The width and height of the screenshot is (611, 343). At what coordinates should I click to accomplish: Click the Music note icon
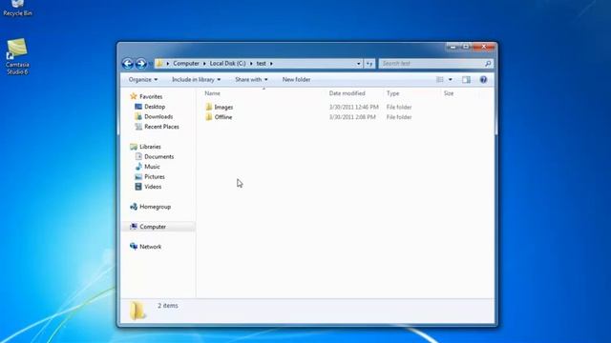[x=138, y=167]
